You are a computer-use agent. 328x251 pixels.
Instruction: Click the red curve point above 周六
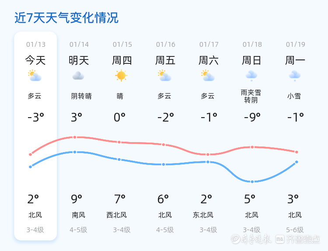tap(208, 154)
